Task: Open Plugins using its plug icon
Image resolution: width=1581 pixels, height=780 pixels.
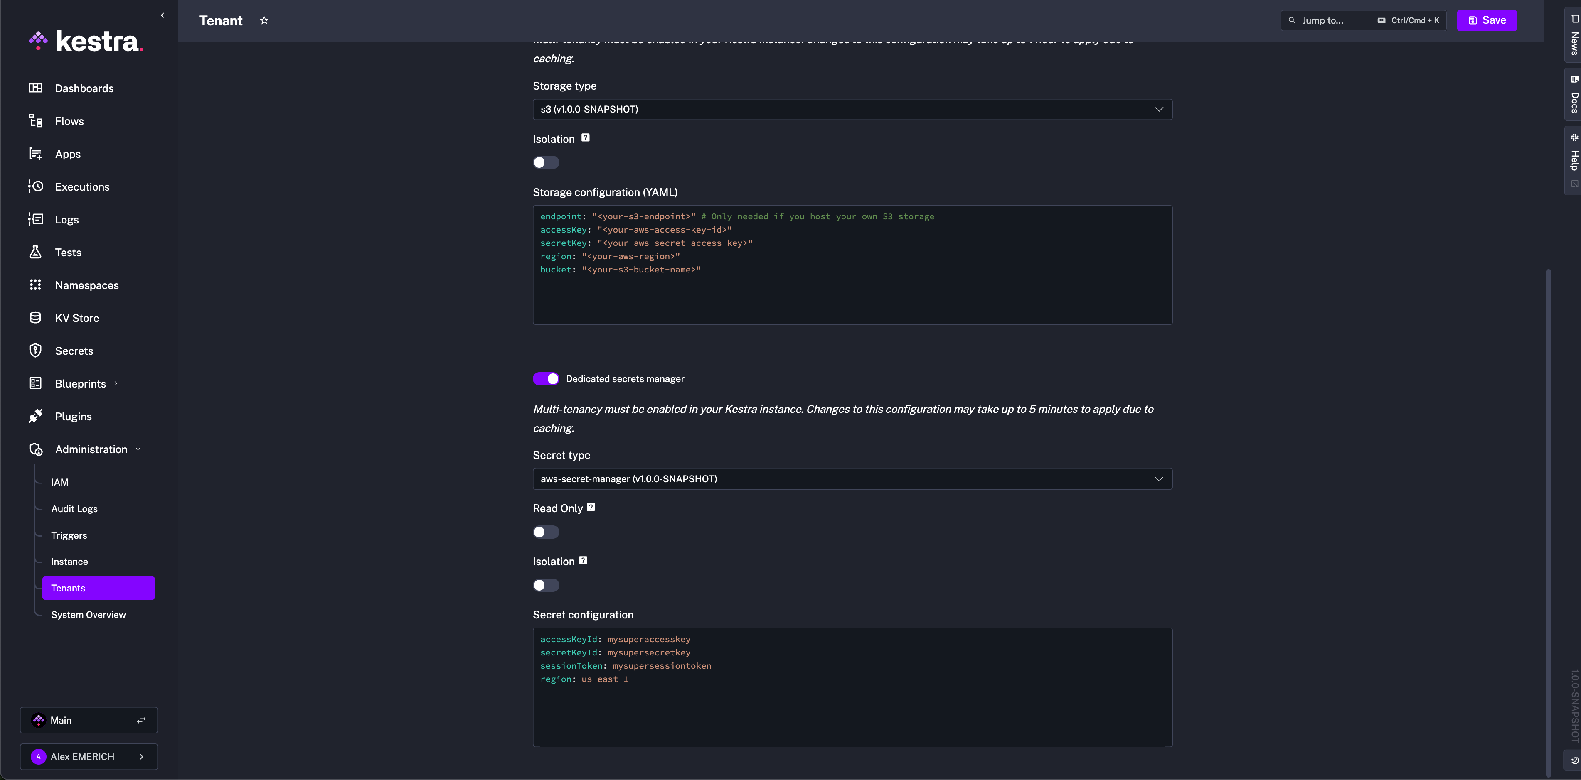Action: tap(35, 416)
